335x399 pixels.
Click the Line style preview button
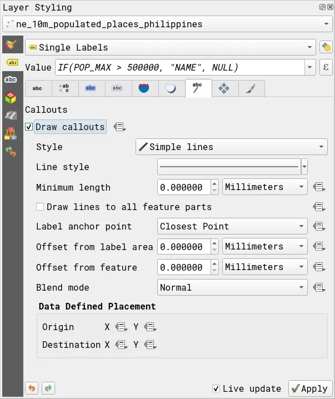pyautogui.click(x=229, y=167)
